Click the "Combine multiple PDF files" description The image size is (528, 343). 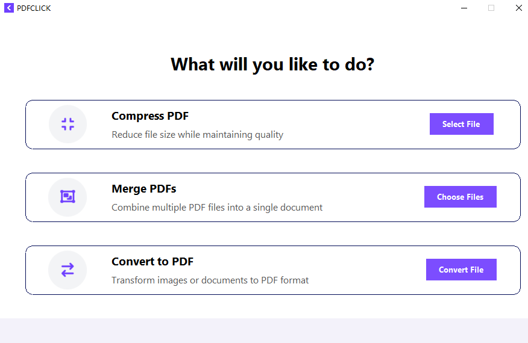click(217, 208)
